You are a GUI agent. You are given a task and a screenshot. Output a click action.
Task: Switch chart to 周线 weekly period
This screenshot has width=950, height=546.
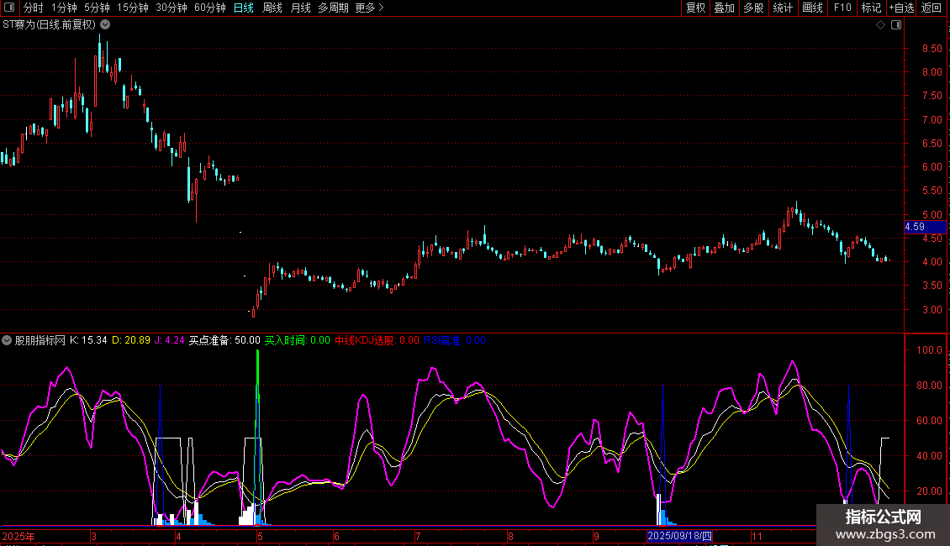tap(272, 8)
